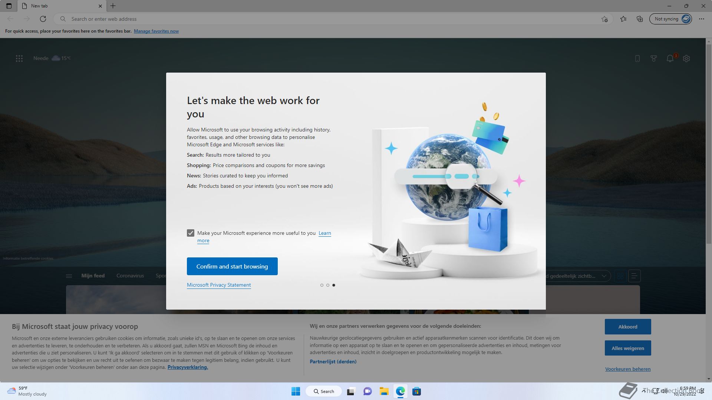
Task: Switch feed to list view icon
Action: (x=634, y=276)
